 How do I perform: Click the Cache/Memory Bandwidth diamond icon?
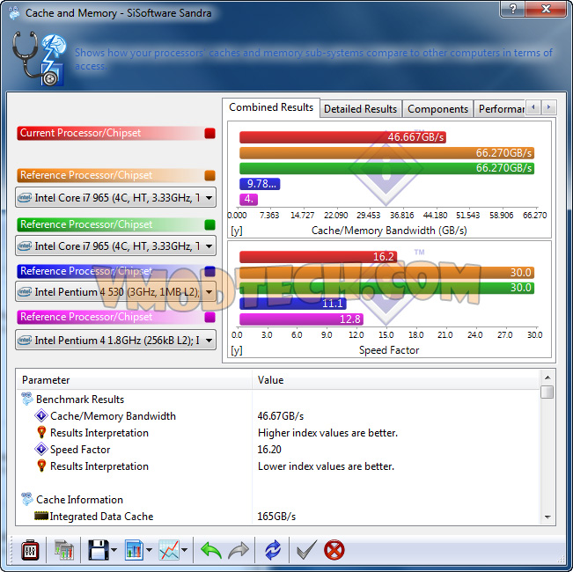pos(40,415)
